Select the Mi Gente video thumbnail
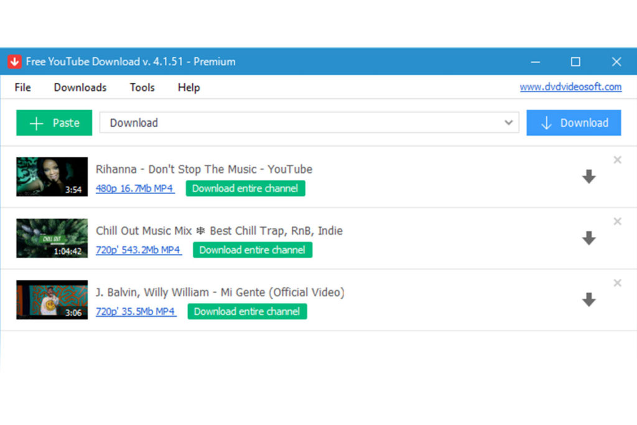This screenshot has height=425, width=637. (x=52, y=300)
